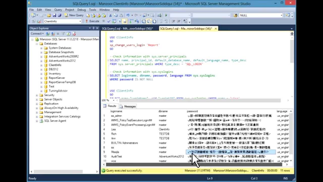
Task: Click the 'loginname' column header
Action: (116, 111)
